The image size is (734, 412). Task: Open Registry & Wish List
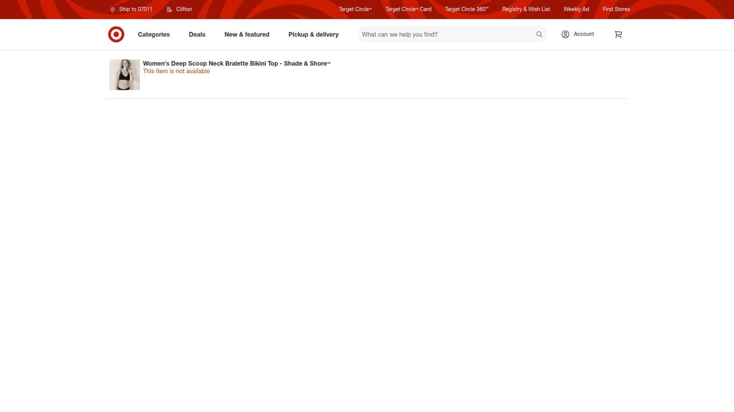525,9
